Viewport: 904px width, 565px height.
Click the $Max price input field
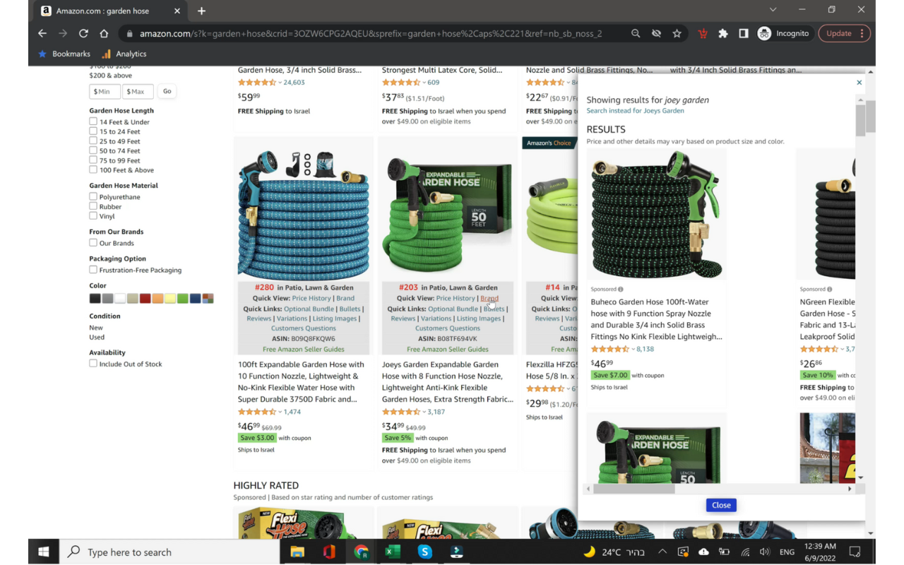click(x=138, y=91)
